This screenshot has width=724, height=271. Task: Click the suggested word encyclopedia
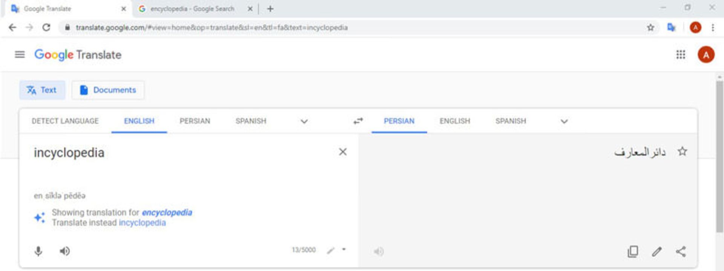point(167,213)
